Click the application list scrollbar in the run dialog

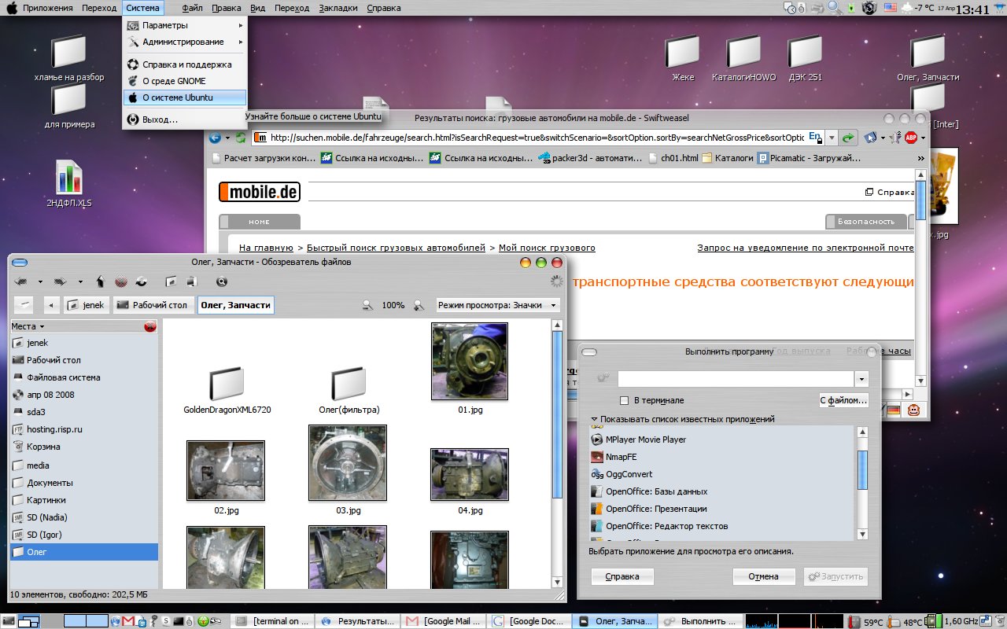click(x=862, y=483)
